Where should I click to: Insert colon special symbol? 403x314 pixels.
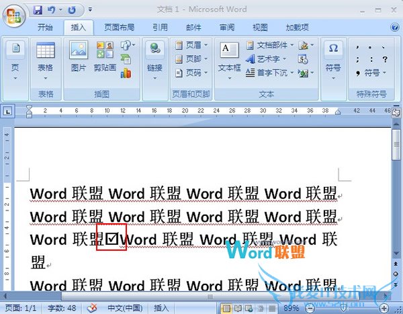coord(371,59)
